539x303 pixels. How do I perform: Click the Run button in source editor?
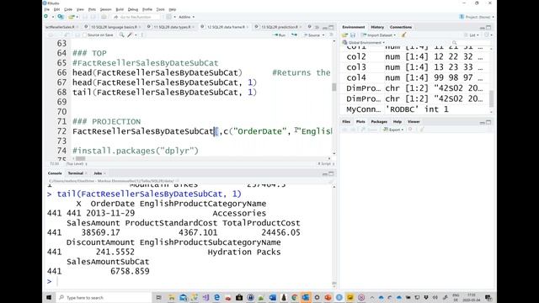click(x=279, y=35)
